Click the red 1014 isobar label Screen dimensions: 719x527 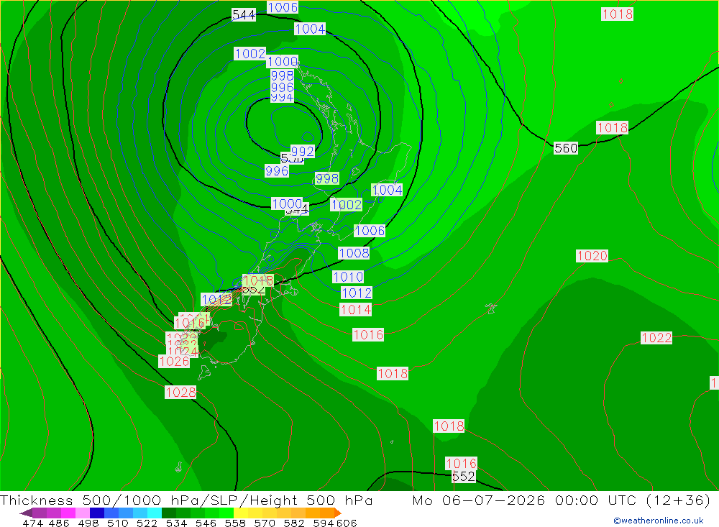pos(355,310)
